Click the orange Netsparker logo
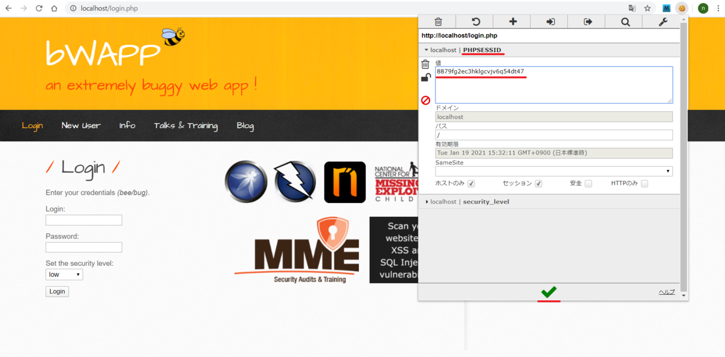The height and width of the screenshot is (357, 725). tap(345, 182)
